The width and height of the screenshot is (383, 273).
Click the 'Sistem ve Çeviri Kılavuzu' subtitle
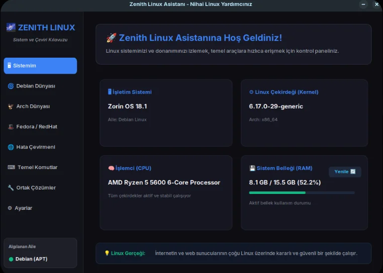tap(40, 40)
